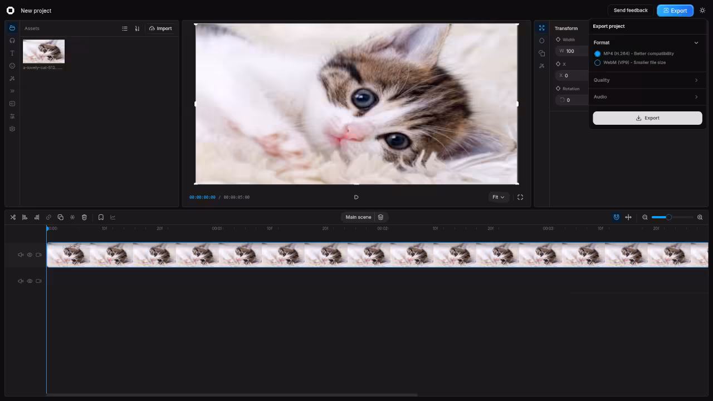Screen dimensions: 713x401
Task: Click the Rotation input field
Action: [x=572, y=100]
